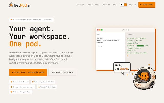The width and height of the screenshot is (164, 103).
Task: Click See what it can do button
Action: [x=62, y=72]
